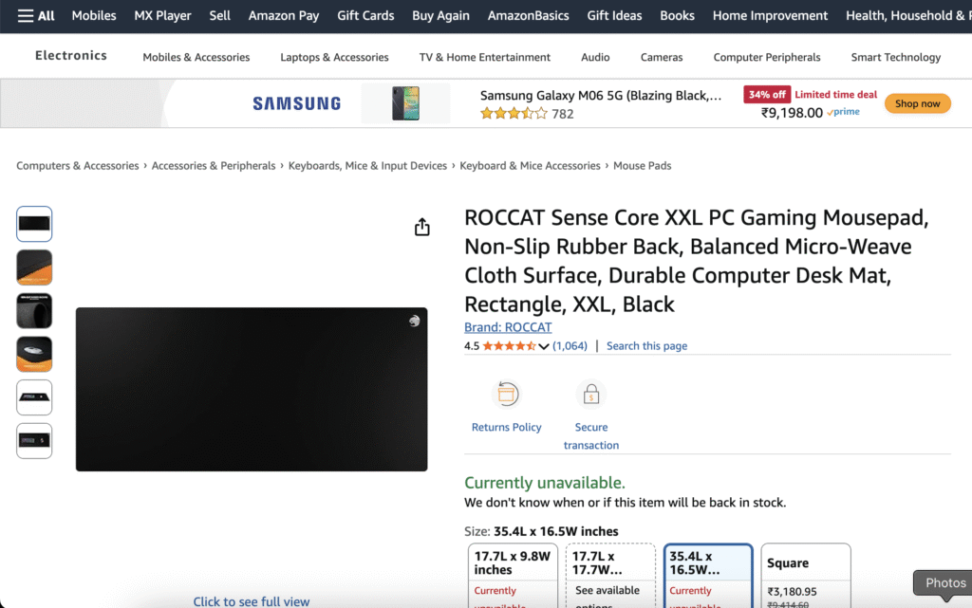Viewport: 972px width, 608px height.
Task: Click the Samsung ad star rating
Action: coord(514,113)
